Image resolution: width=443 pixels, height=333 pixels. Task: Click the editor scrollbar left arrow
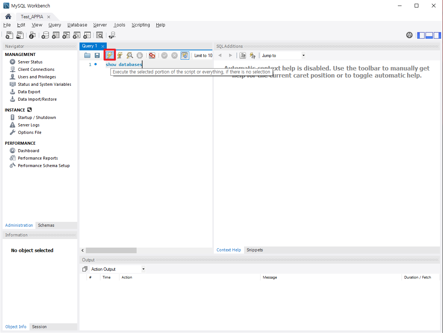[82, 250]
